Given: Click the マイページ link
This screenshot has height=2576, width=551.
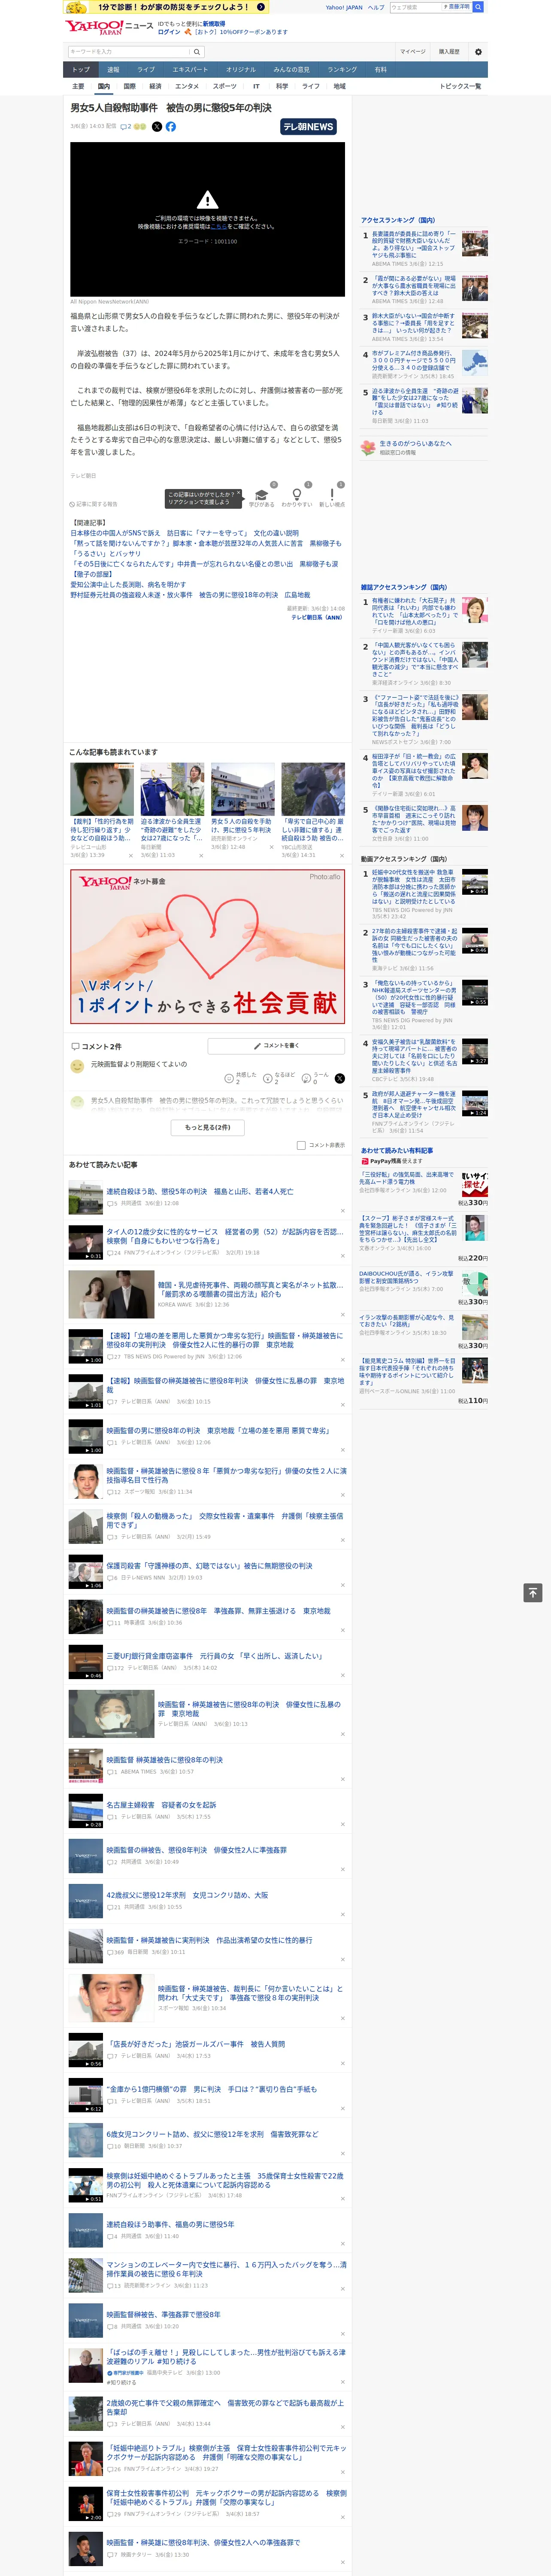Looking at the screenshot, I should click(412, 52).
